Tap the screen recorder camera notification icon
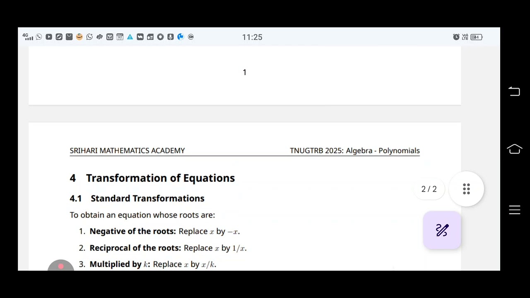This screenshot has height=298, width=530. 191,37
